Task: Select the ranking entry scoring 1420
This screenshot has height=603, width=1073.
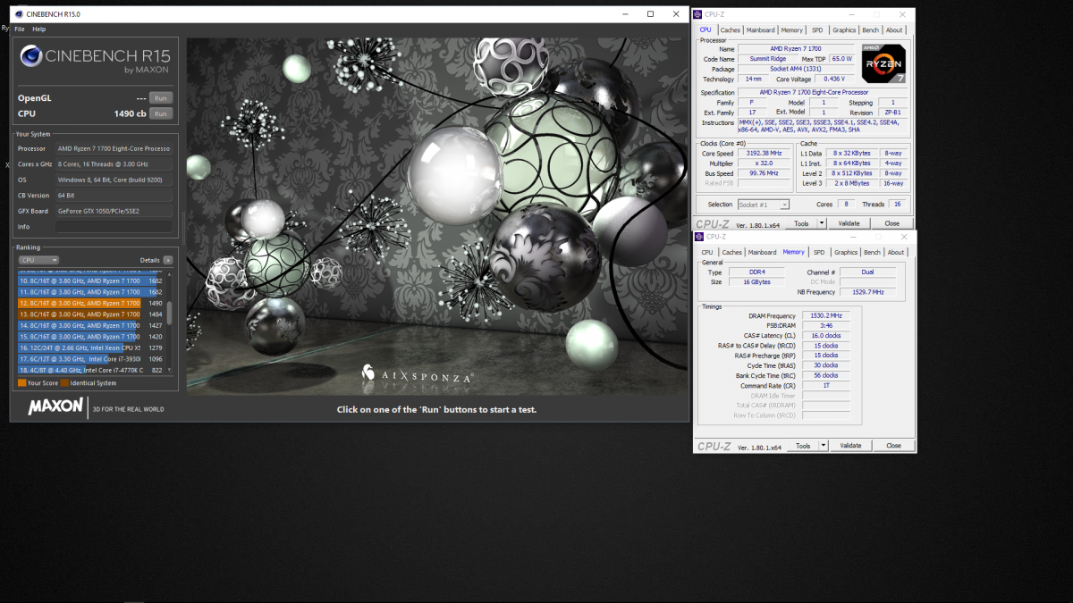Action: click(90, 337)
